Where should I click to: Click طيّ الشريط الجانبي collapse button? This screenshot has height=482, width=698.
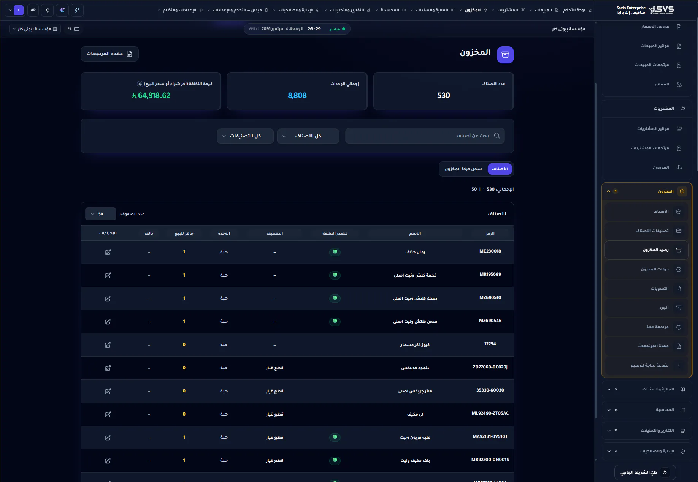click(x=645, y=473)
